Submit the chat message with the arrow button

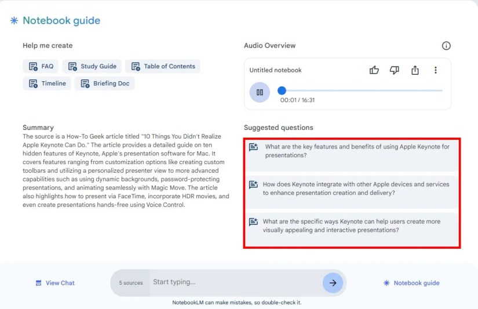point(333,283)
